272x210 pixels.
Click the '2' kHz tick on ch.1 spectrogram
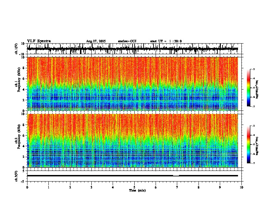pyautogui.click(x=24, y=100)
